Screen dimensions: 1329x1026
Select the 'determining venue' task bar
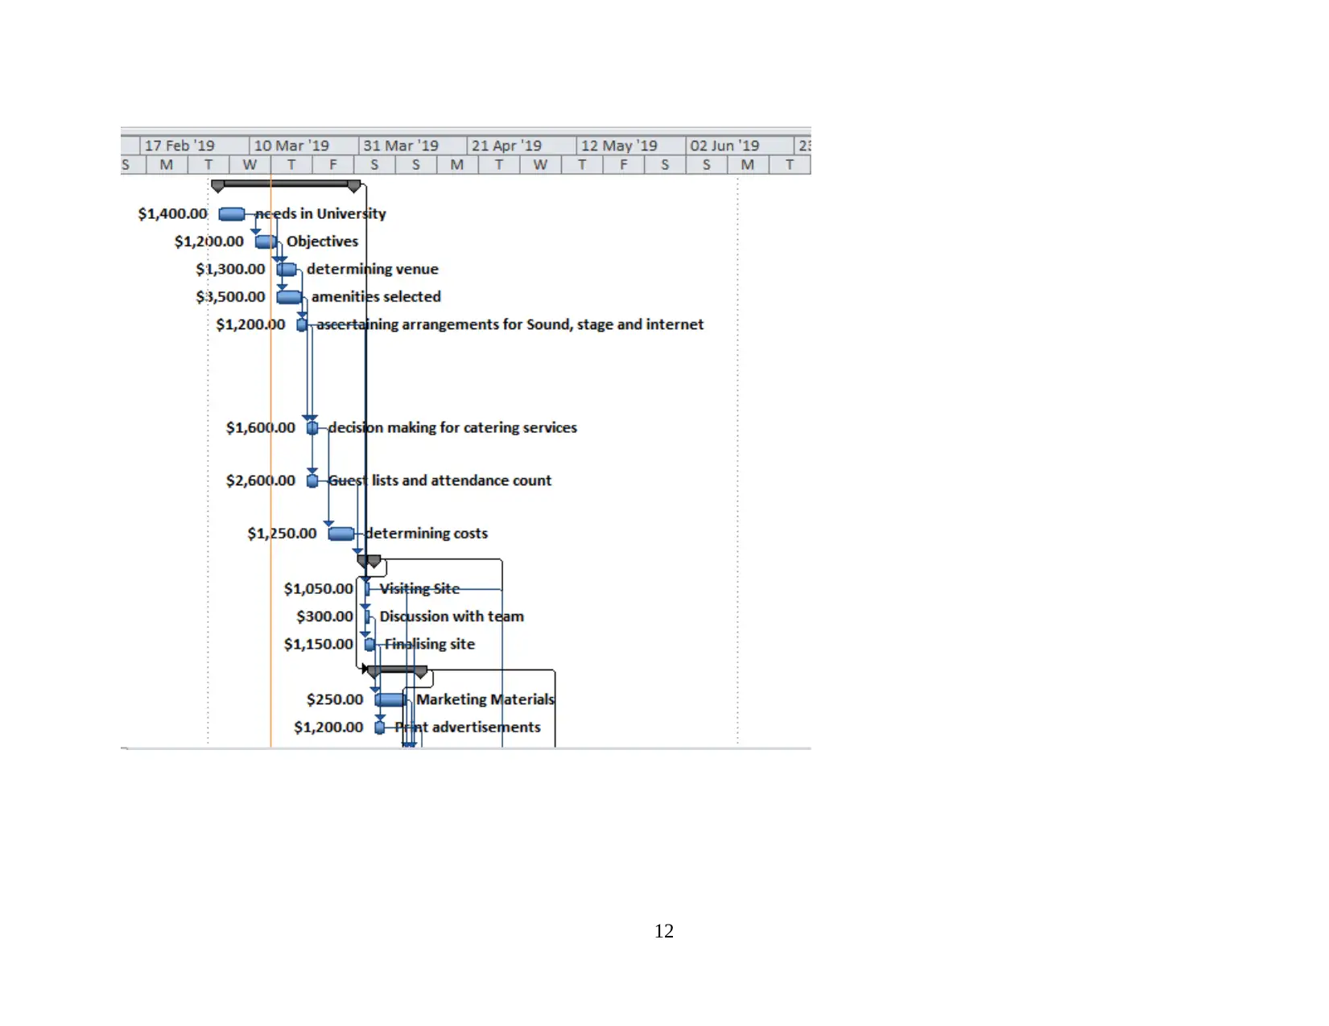[287, 270]
